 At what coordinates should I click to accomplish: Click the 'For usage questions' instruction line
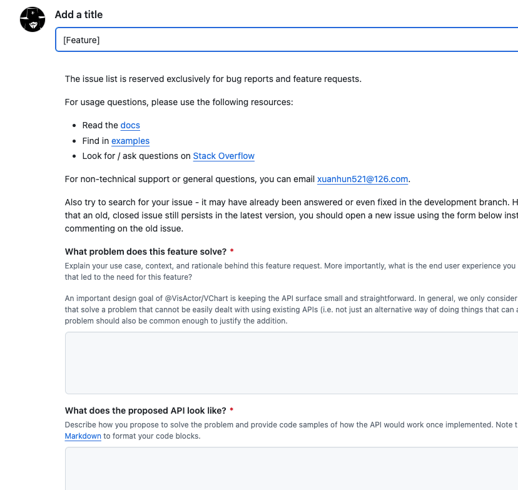coord(178,102)
